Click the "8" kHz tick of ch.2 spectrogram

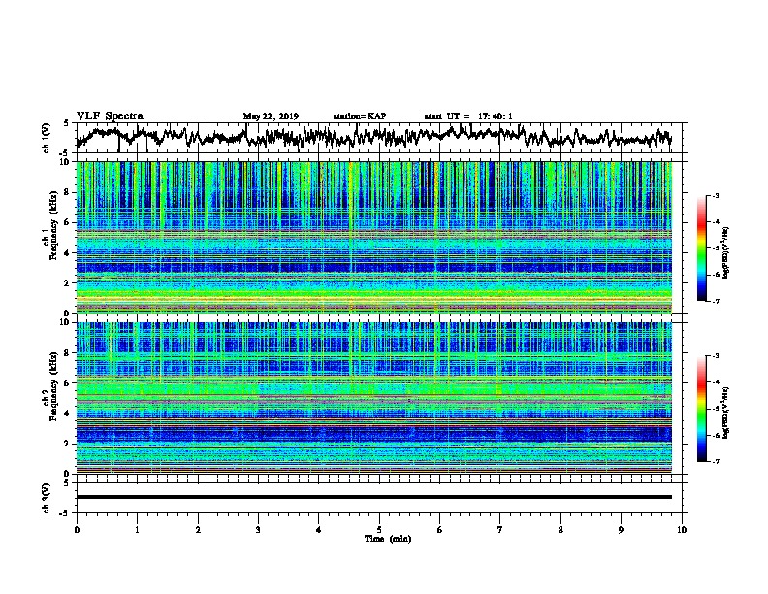(x=68, y=353)
